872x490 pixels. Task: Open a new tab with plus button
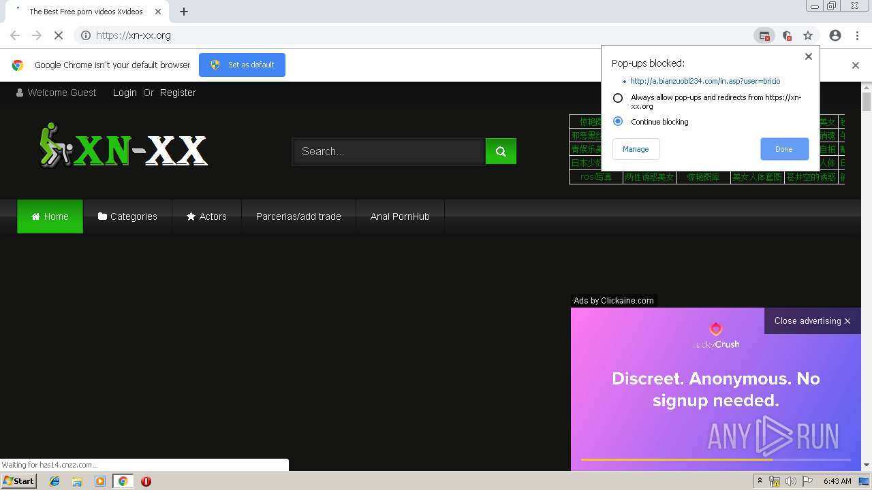tap(184, 12)
